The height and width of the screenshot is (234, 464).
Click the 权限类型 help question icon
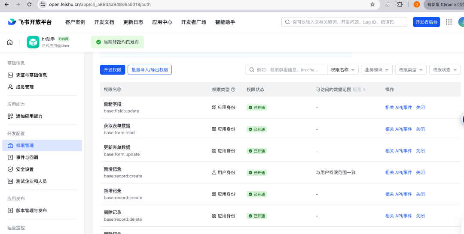tap(233, 90)
